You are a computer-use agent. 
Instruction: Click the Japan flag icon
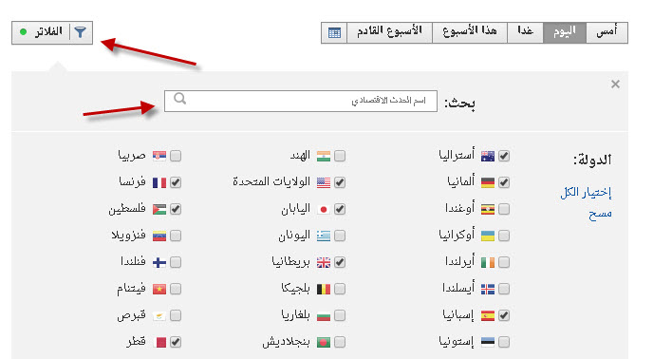(324, 209)
